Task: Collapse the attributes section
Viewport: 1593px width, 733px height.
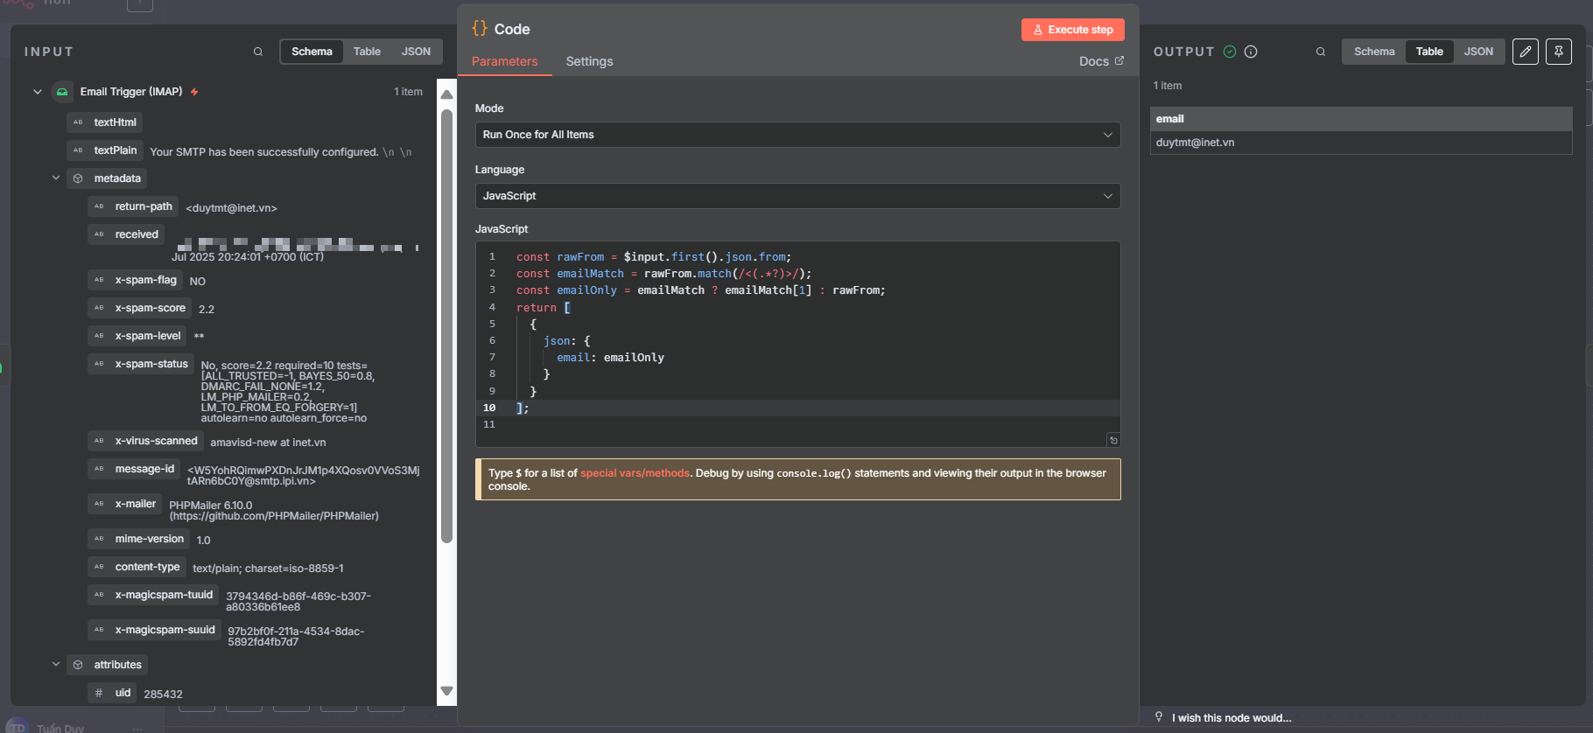Action: point(56,664)
